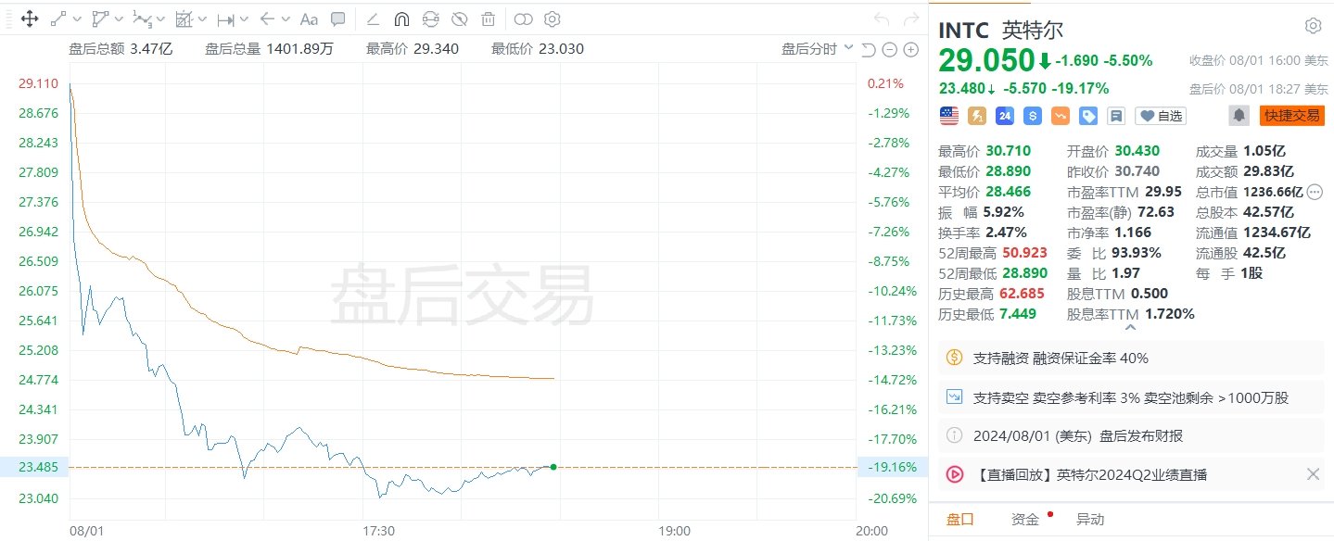
Task: Toggle INTC in 自选 watchlist
Action: [1161, 116]
